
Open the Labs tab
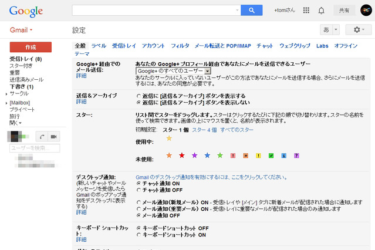(322, 46)
